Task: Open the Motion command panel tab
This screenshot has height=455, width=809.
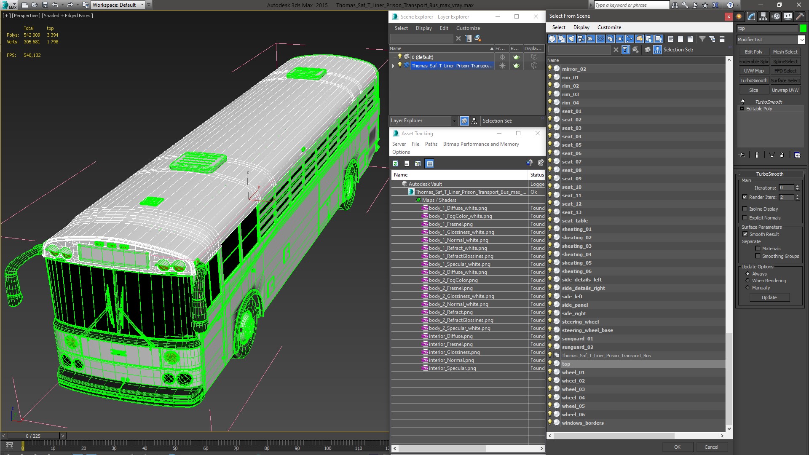Action: click(x=776, y=16)
